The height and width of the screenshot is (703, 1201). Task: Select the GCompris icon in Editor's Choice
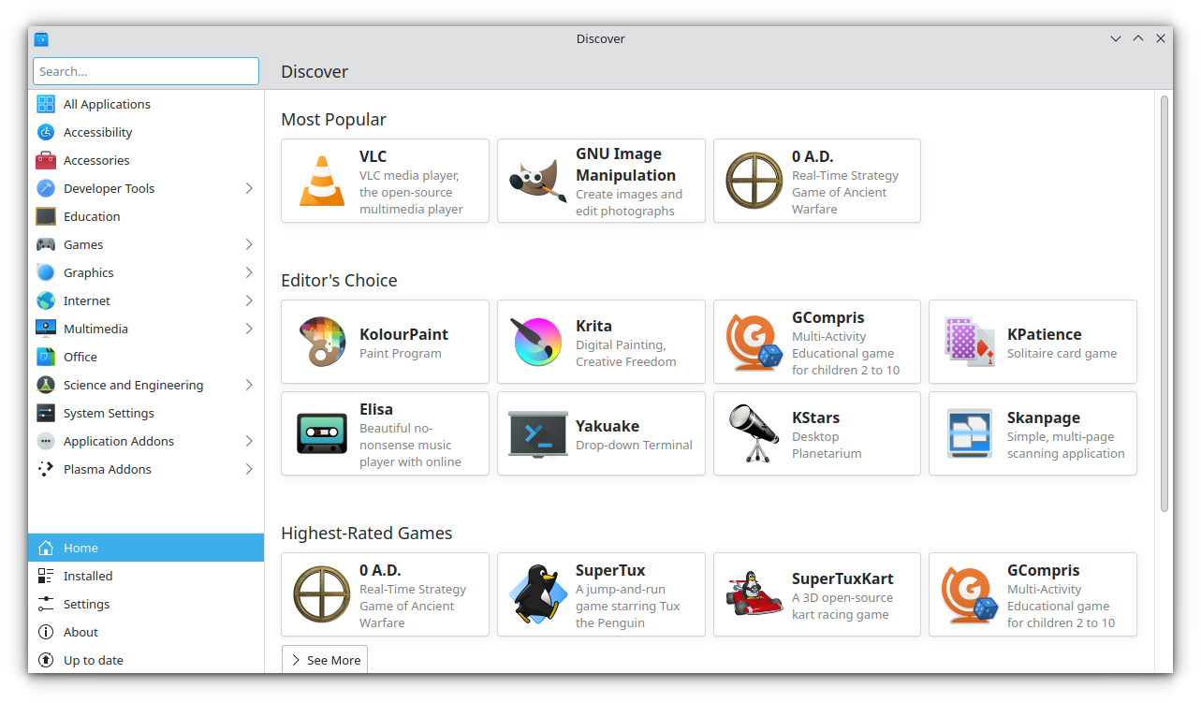(x=753, y=342)
